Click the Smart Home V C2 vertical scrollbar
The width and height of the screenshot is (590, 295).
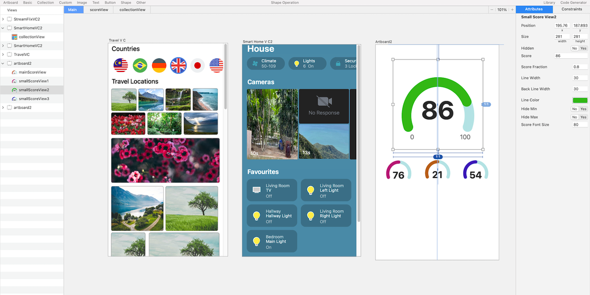click(x=359, y=134)
